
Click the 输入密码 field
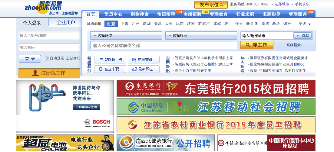point(49,47)
